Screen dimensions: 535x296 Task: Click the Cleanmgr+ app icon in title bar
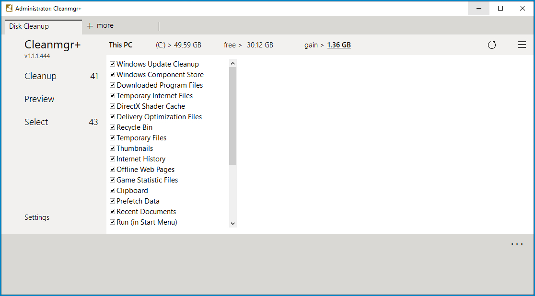pos(9,8)
